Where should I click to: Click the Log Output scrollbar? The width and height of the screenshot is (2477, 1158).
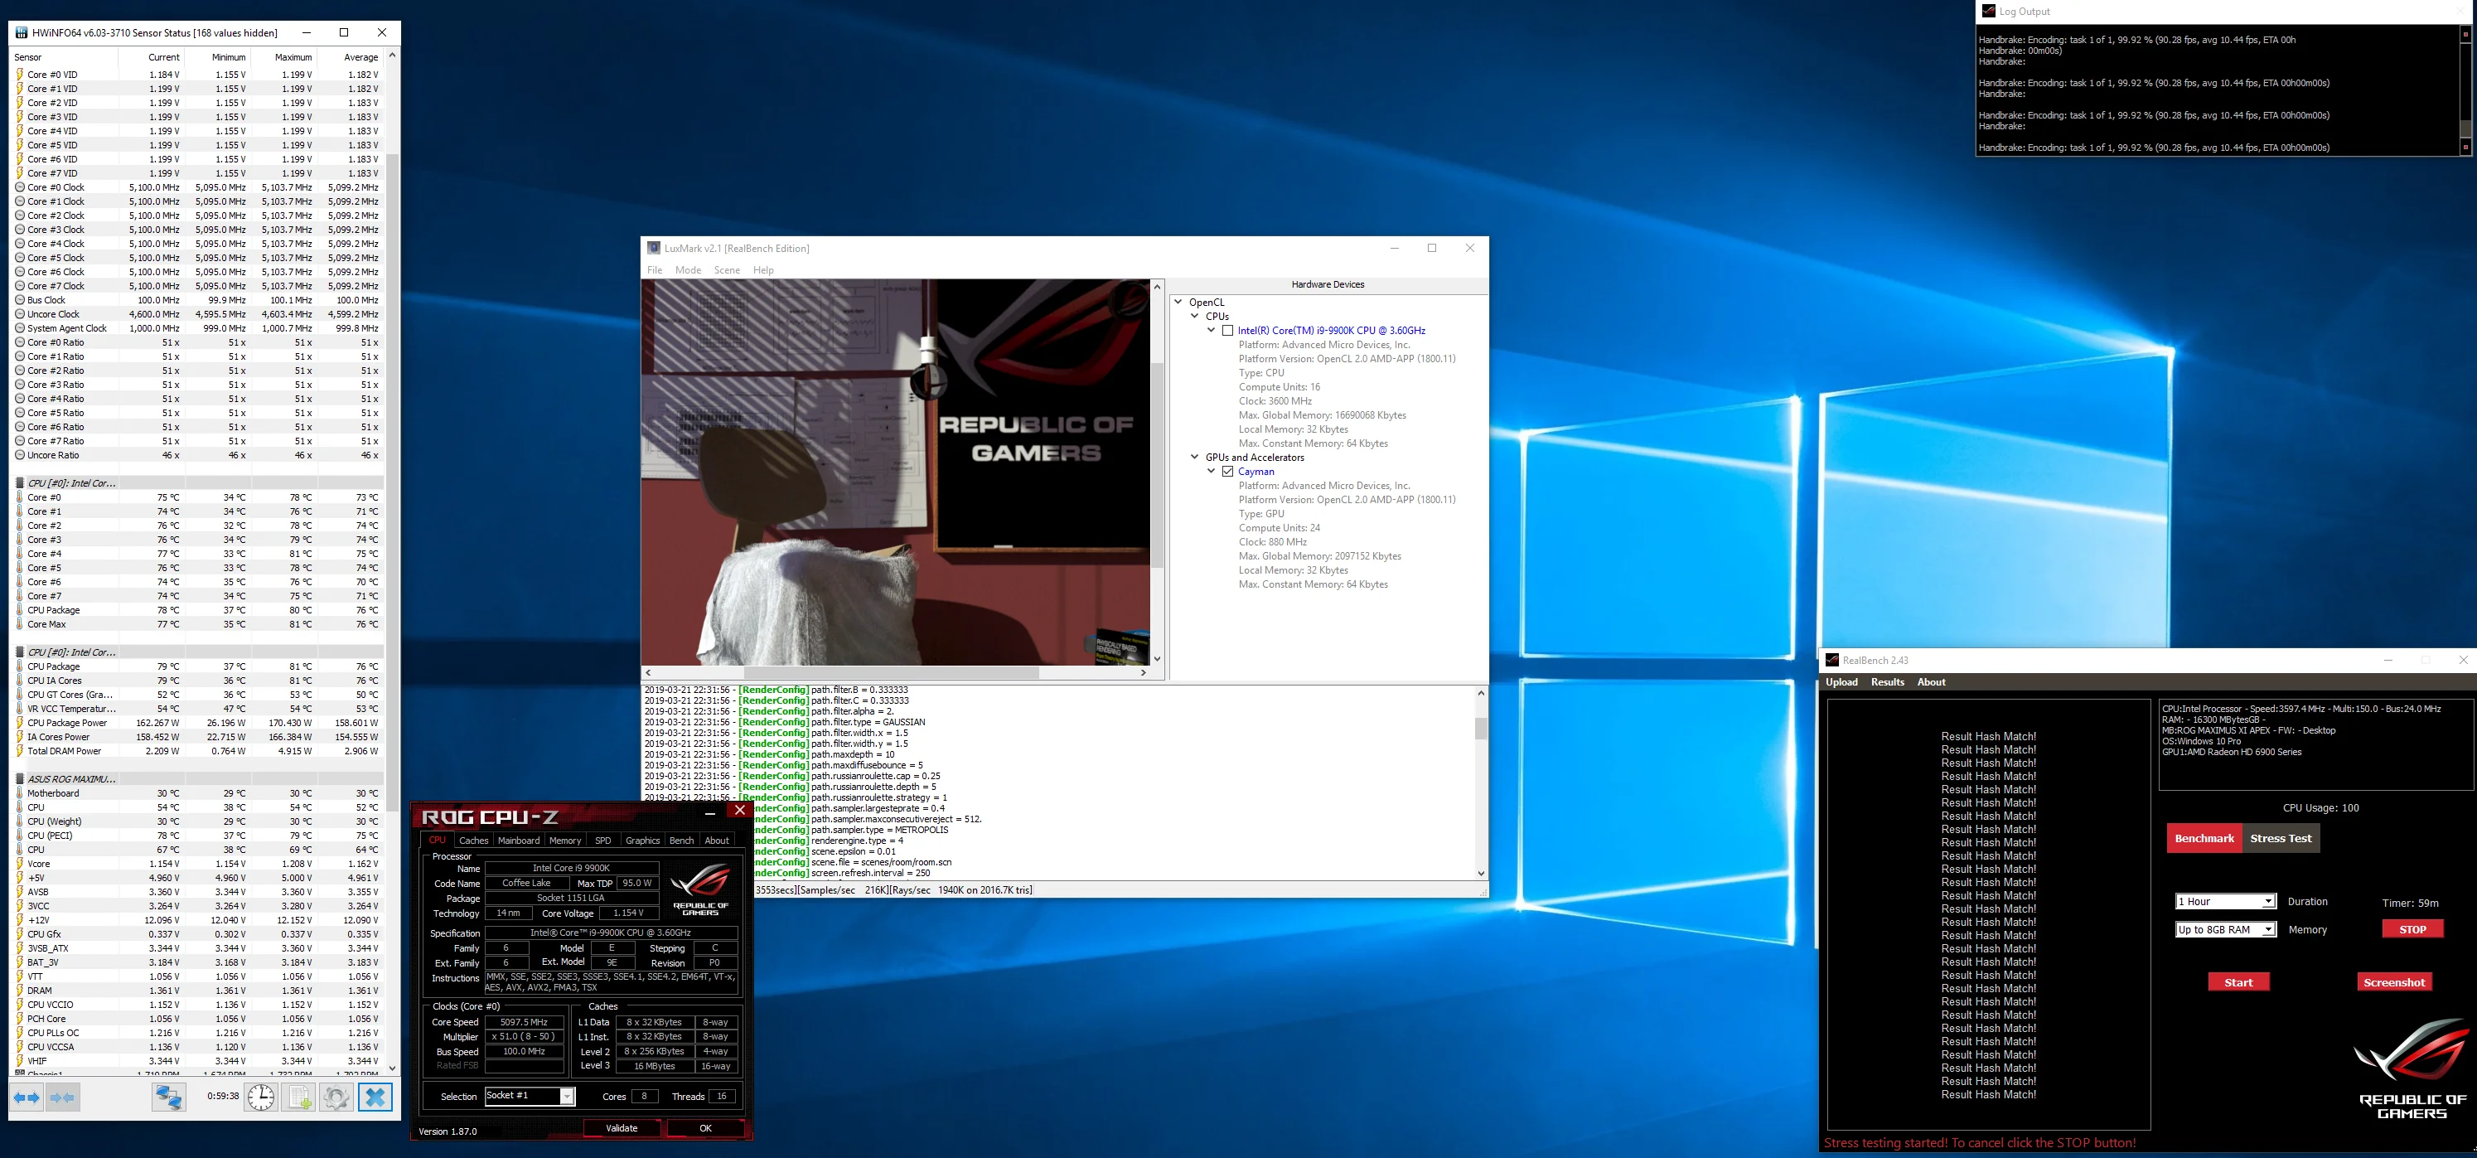pos(2465,90)
